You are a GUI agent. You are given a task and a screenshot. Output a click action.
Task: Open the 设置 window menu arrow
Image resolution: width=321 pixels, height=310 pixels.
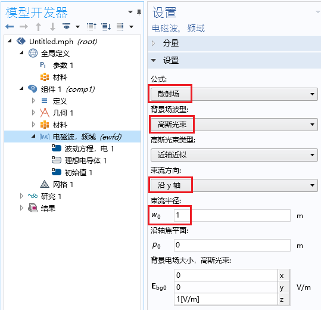tap(318, 12)
